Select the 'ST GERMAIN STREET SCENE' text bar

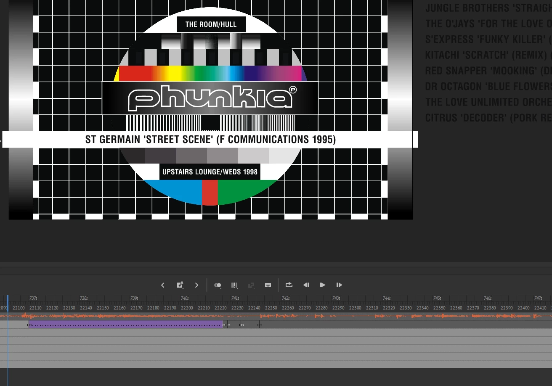pos(210,139)
